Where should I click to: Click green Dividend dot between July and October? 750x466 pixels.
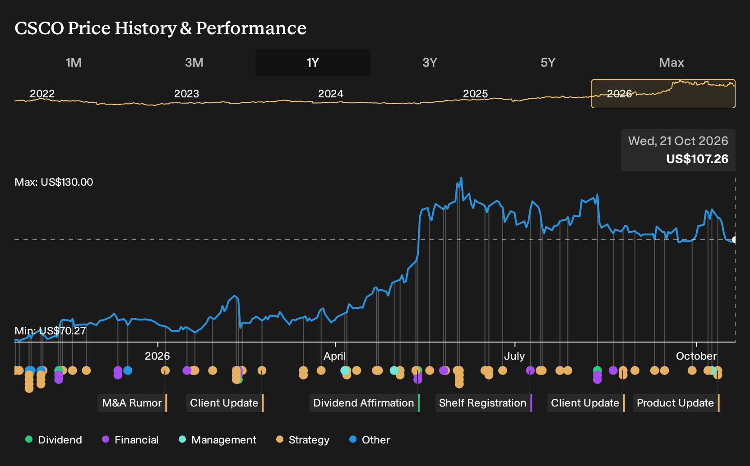pyautogui.click(x=597, y=370)
